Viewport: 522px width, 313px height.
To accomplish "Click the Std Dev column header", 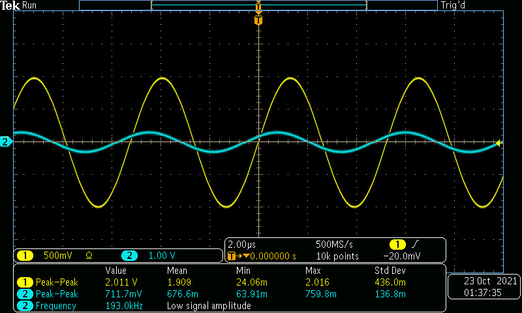I will click(390, 271).
